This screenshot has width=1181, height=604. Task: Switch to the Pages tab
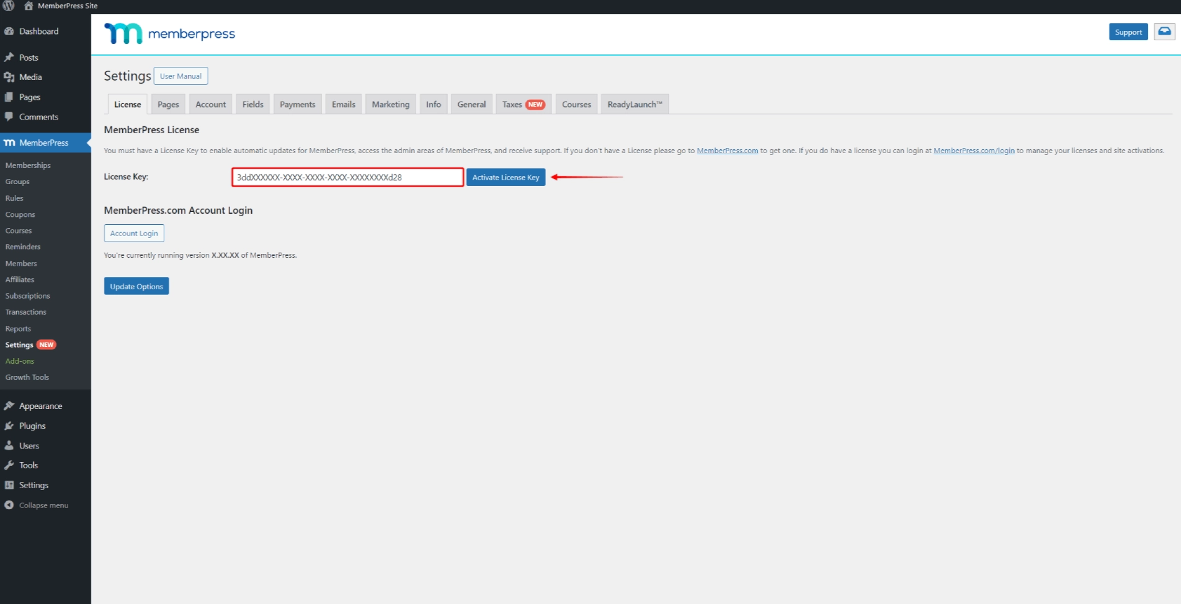click(168, 104)
